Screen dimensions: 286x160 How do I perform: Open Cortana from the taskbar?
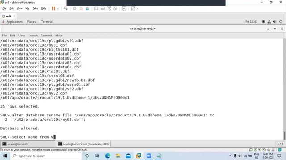pos(87,156)
